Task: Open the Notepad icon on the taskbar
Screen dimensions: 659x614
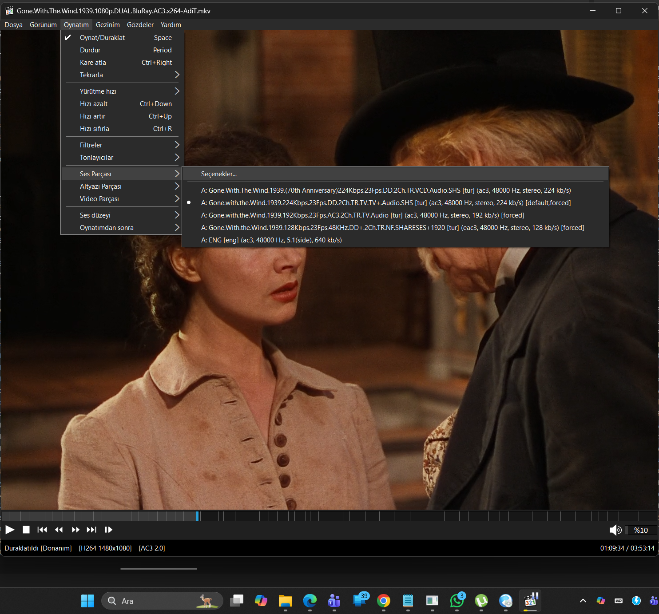Action: [408, 601]
